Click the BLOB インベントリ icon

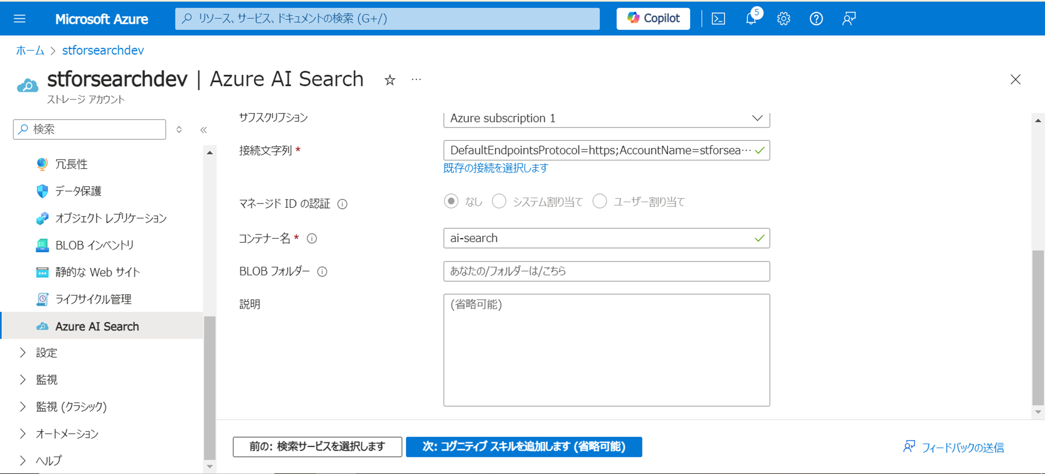click(42, 245)
